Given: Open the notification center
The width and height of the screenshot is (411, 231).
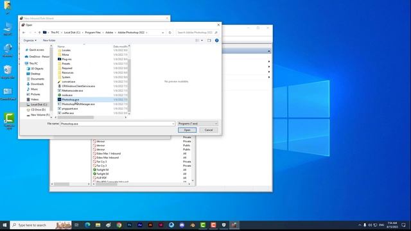Looking at the screenshot, I should coord(404,225).
